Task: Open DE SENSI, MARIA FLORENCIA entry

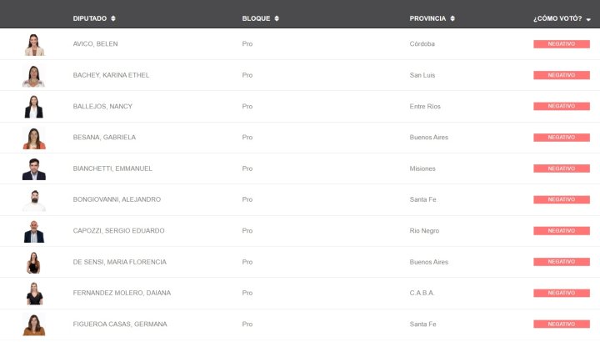Action: (x=120, y=262)
